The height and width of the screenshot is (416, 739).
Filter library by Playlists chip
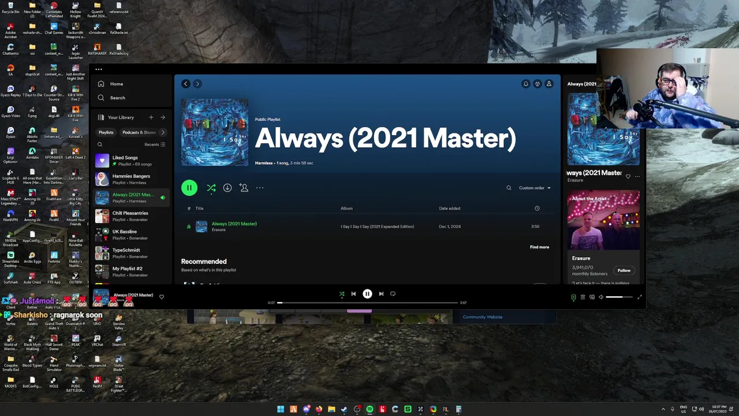[106, 132]
